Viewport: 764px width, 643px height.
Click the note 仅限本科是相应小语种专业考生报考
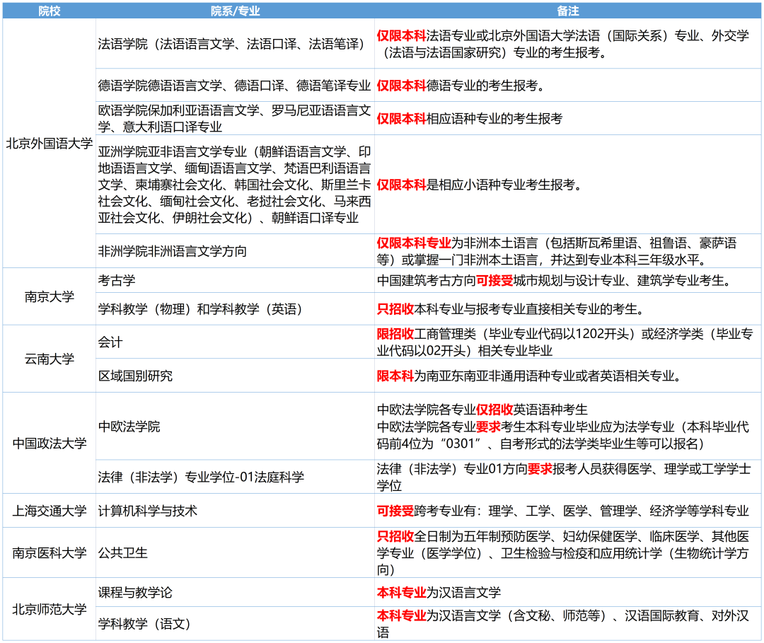tap(567, 185)
